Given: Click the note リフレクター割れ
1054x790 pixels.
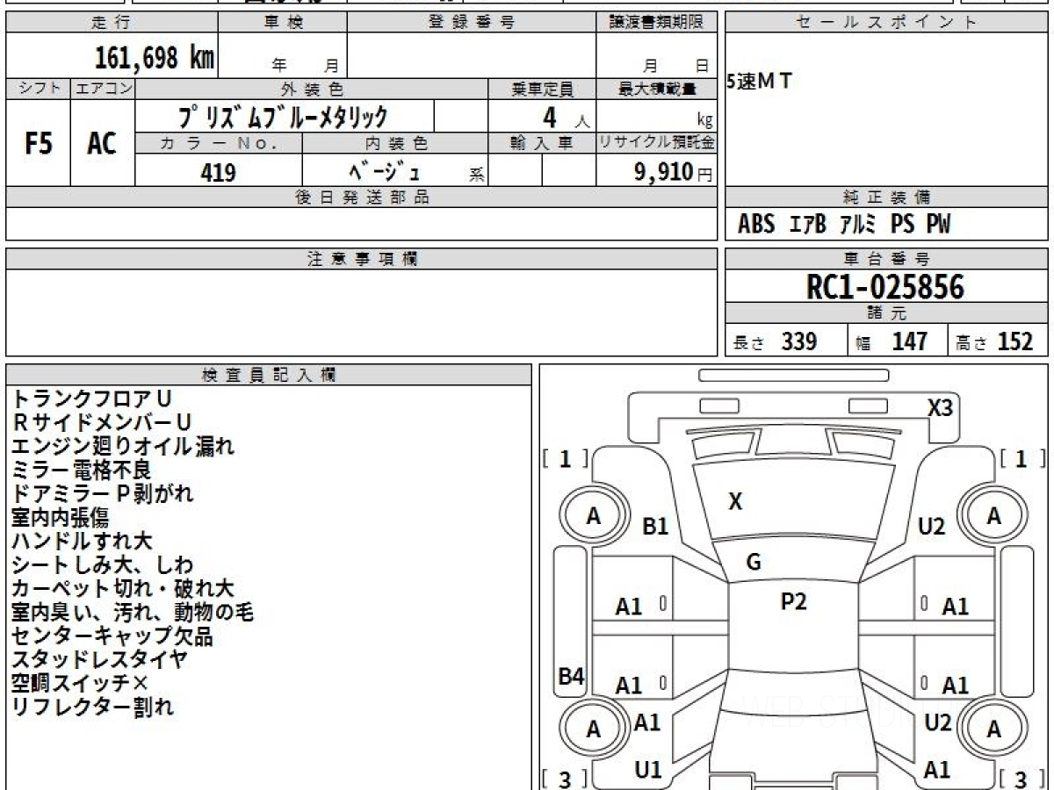Looking at the screenshot, I should pos(92,707).
